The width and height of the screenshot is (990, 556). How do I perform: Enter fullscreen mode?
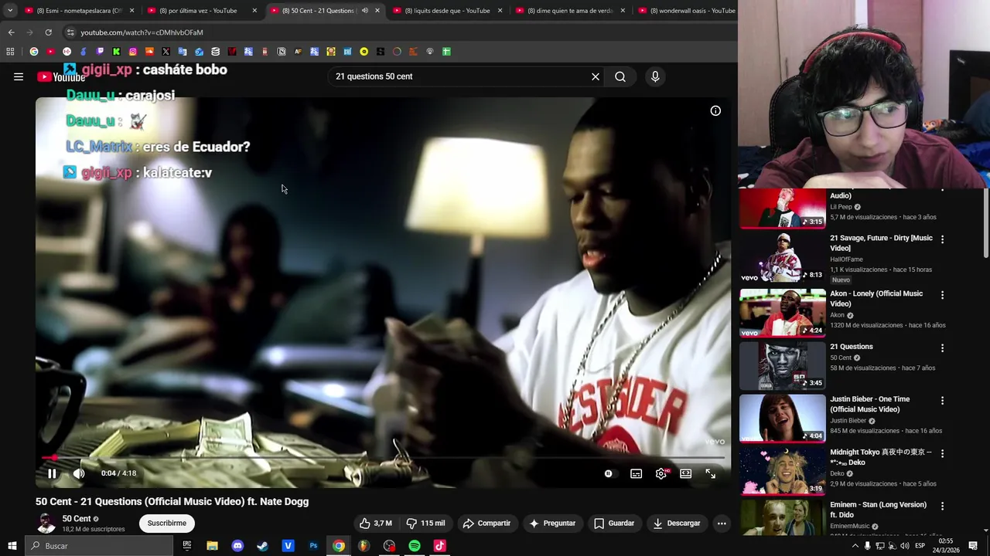[x=710, y=473]
